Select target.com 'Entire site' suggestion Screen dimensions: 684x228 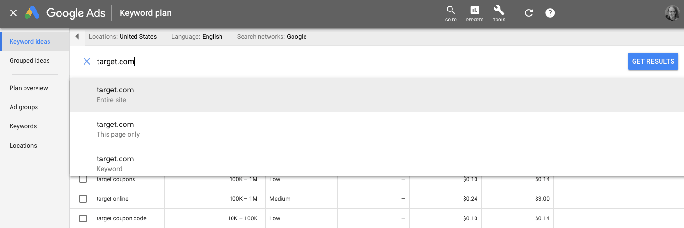[x=115, y=94]
